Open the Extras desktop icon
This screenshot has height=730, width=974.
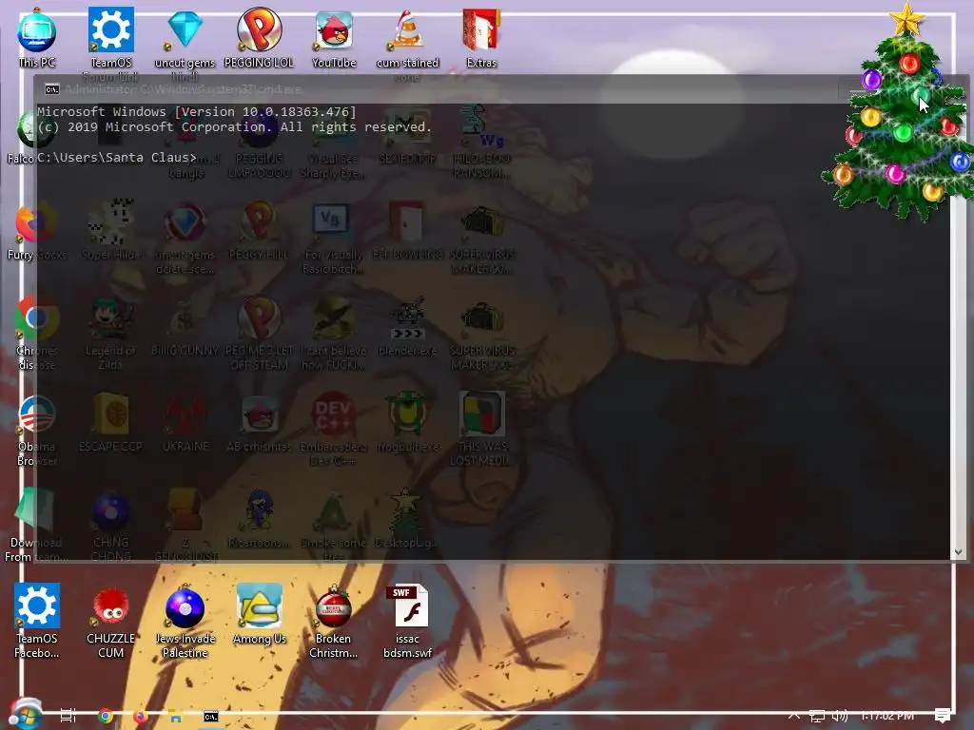click(481, 38)
